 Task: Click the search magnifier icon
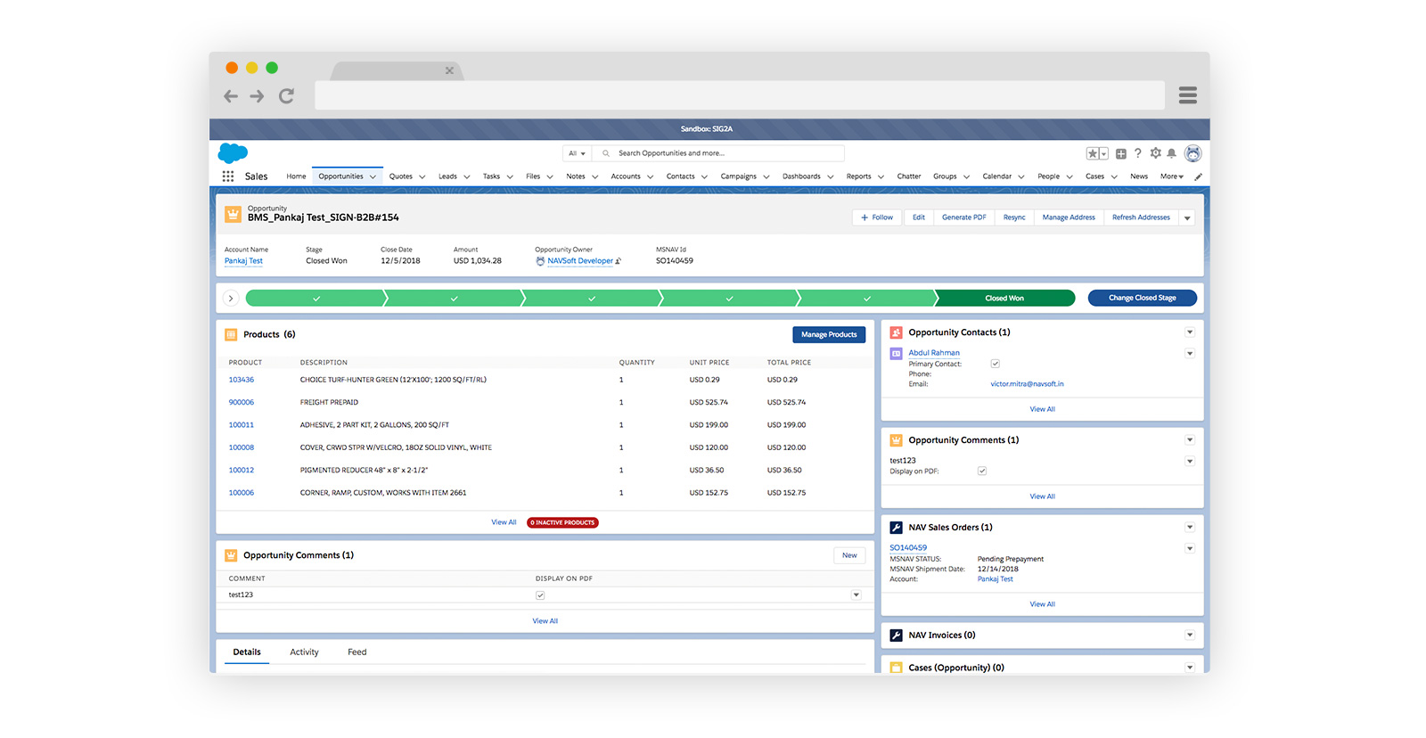pyautogui.click(x=606, y=153)
